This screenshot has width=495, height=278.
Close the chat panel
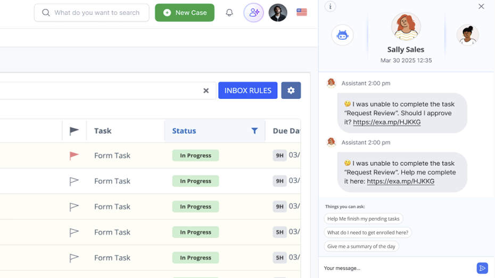coord(481,6)
